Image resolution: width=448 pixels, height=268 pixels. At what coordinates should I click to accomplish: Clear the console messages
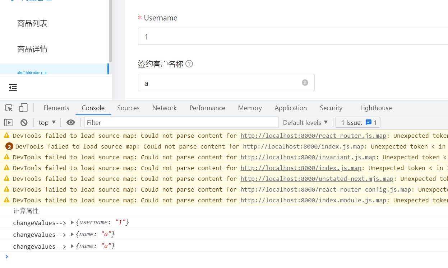click(24, 122)
